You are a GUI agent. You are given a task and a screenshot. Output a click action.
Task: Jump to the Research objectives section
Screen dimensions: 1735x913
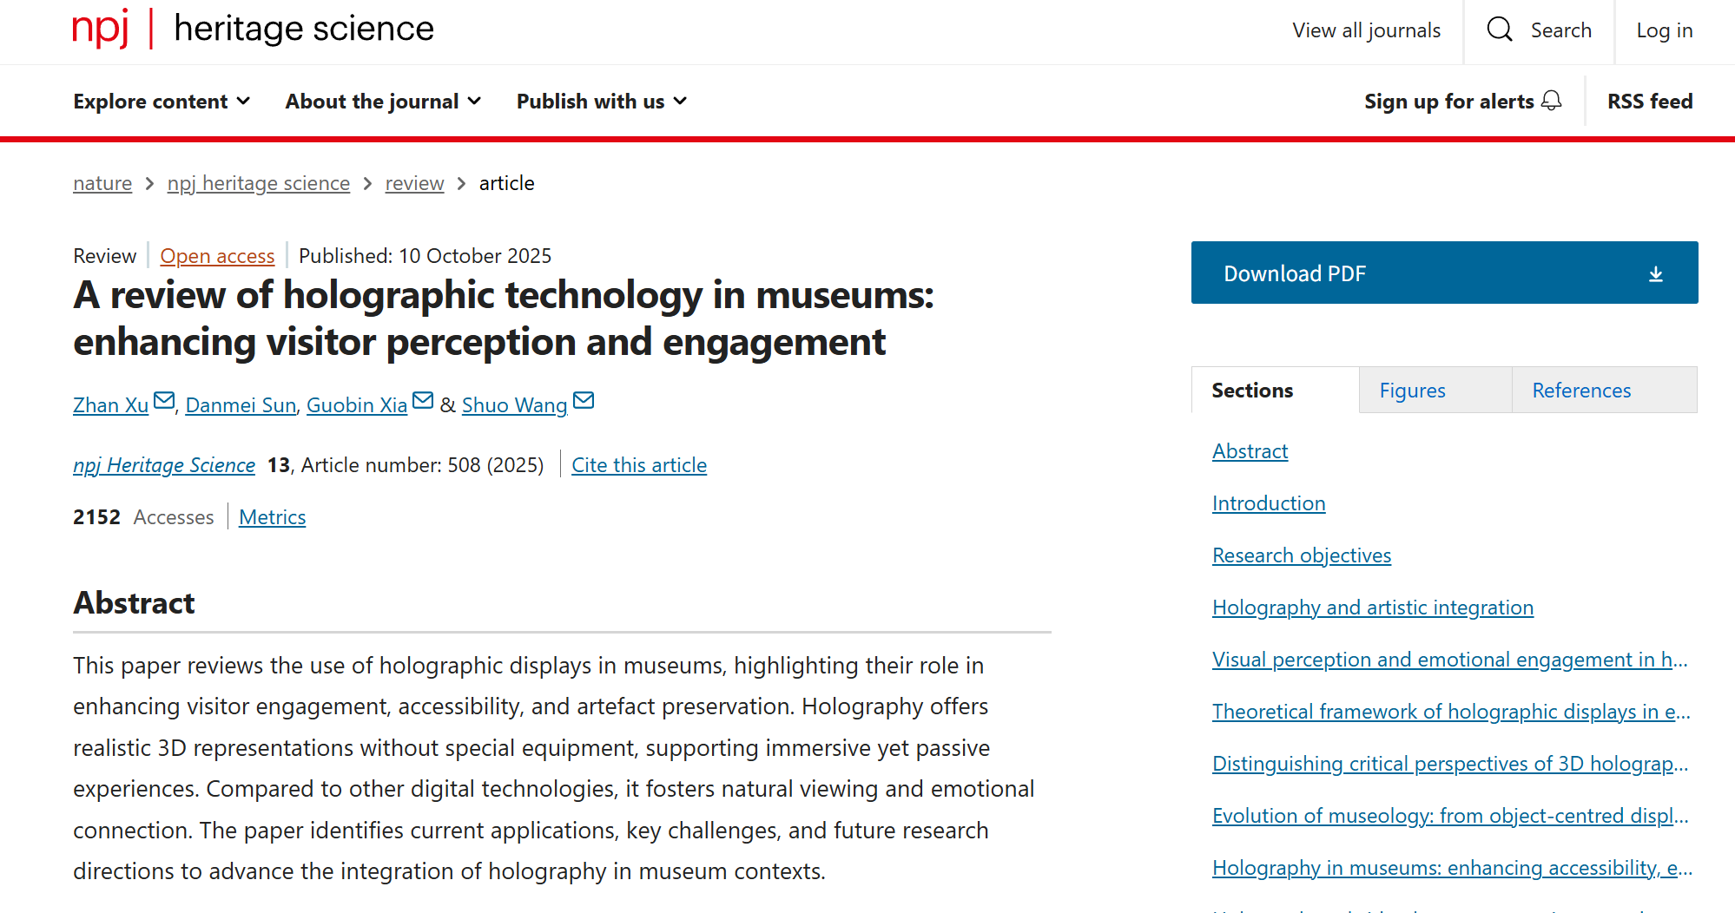coord(1301,555)
